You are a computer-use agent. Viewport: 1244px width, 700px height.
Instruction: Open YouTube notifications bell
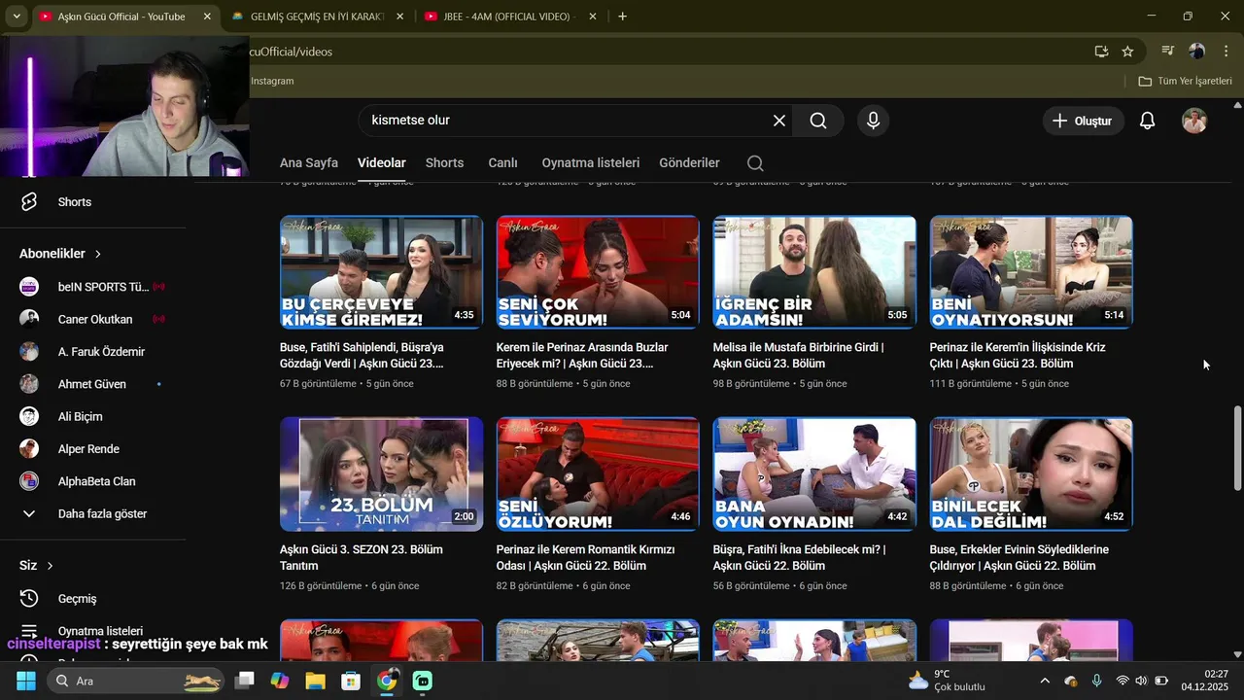pos(1147,121)
